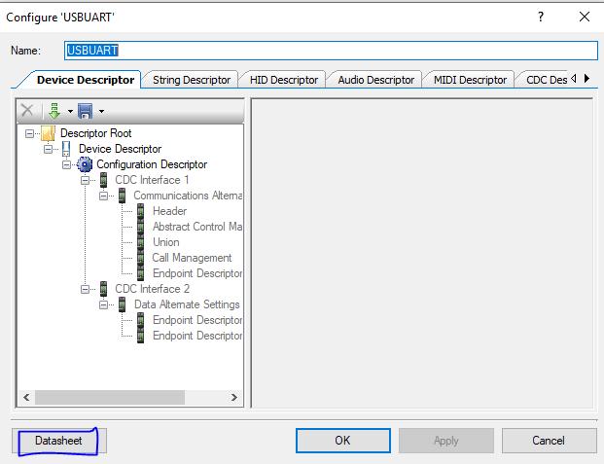Click the tree's horizontal scrollbar right arrow
This screenshot has height=464, width=604.
click(233, 397)
